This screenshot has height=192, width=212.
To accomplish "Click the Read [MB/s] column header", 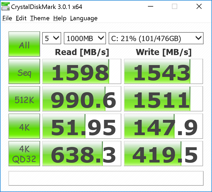I will (x=82, y=52).
